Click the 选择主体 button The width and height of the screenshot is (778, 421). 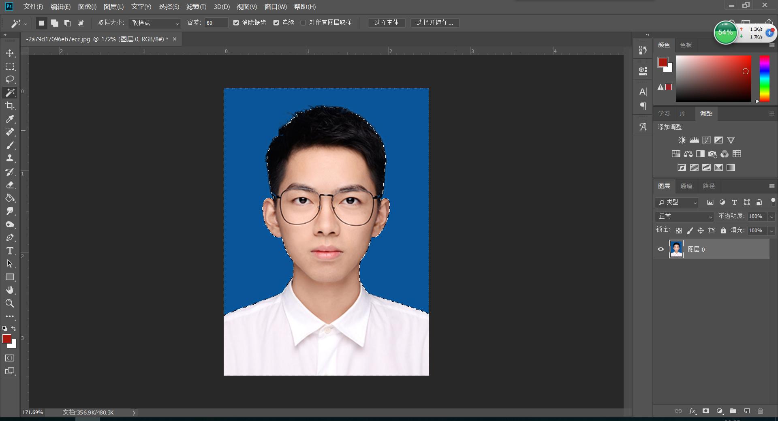tap(386, 23)
